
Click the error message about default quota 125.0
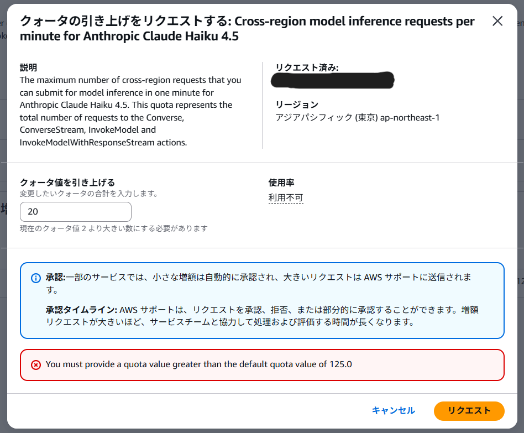[198, 364]
